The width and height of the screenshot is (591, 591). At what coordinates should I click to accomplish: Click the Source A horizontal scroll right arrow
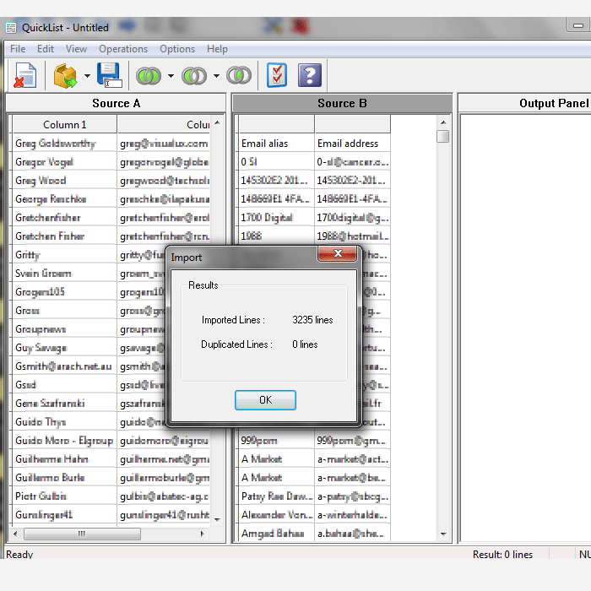pyautogui.click(x=203, y=534)
